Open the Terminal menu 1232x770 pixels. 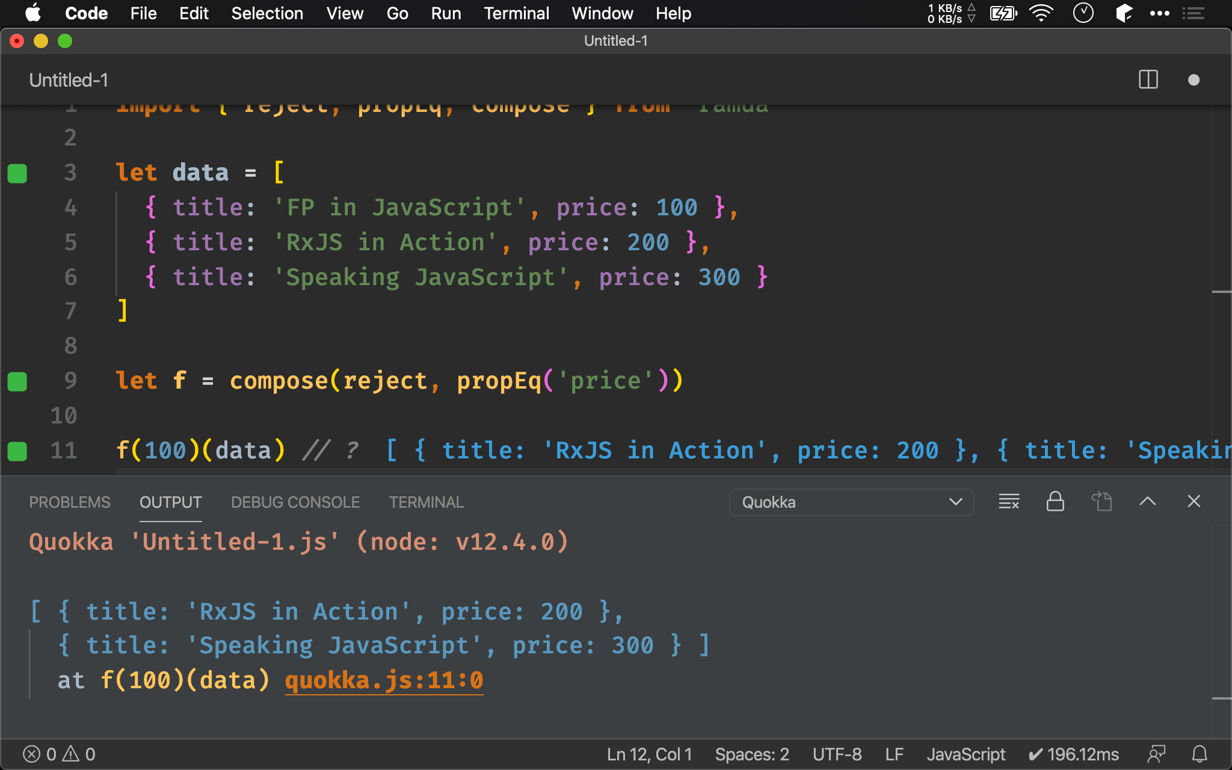coord(516,13)
